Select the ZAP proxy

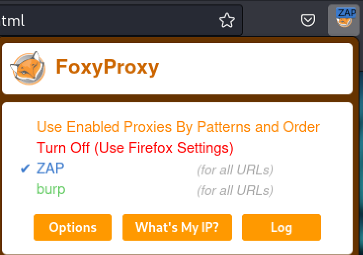point(50,169)
